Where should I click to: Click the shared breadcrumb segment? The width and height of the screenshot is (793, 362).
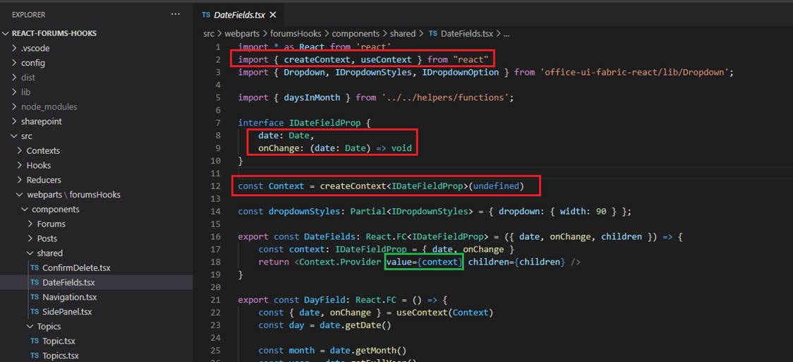click(x=402, y=33)
